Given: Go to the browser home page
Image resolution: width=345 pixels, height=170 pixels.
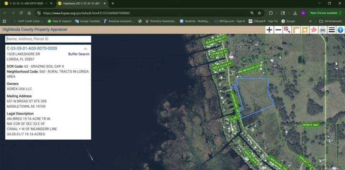Looking at the screenshot, I should pyautogui.click(x=29, y=13).
